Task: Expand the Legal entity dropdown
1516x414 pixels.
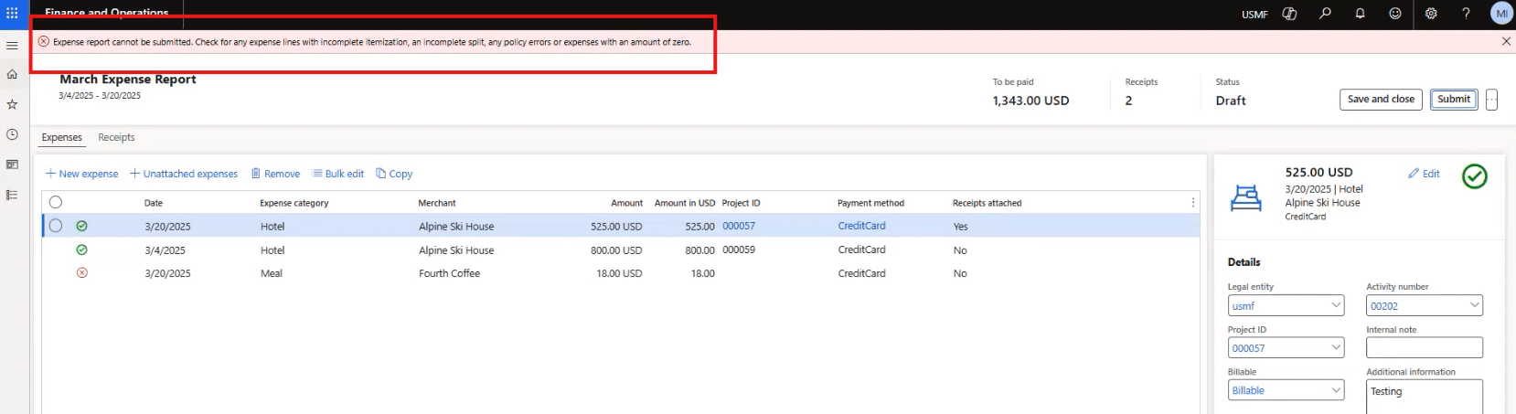Action: click(x=1336, y=306)
